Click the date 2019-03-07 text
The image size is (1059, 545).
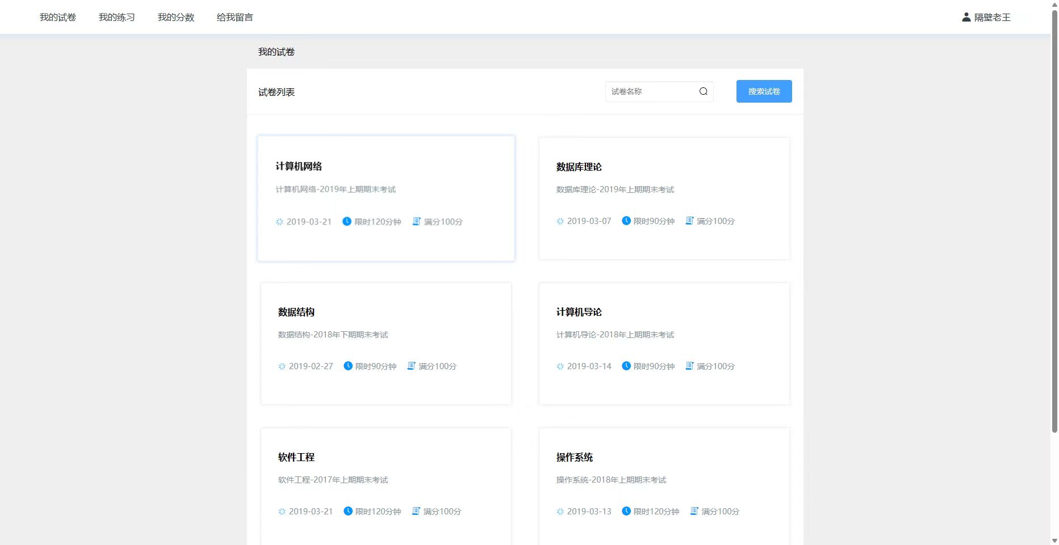589,221
